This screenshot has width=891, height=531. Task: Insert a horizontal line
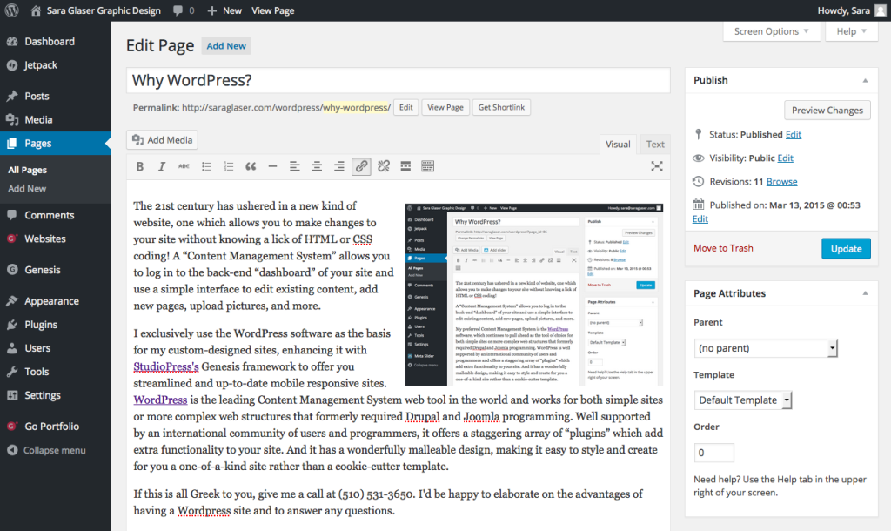(272, 166)
